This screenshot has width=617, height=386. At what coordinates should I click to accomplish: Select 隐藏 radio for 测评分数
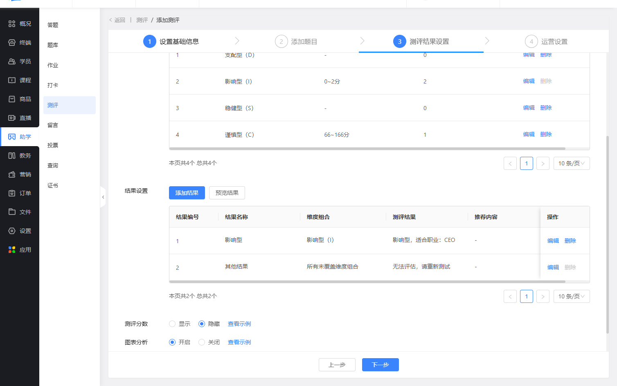pos(202,324)
